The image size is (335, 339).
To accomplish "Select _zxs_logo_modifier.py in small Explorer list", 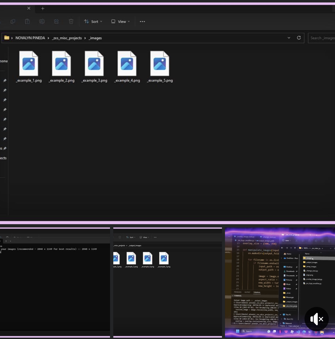I will tap(312, 283).
